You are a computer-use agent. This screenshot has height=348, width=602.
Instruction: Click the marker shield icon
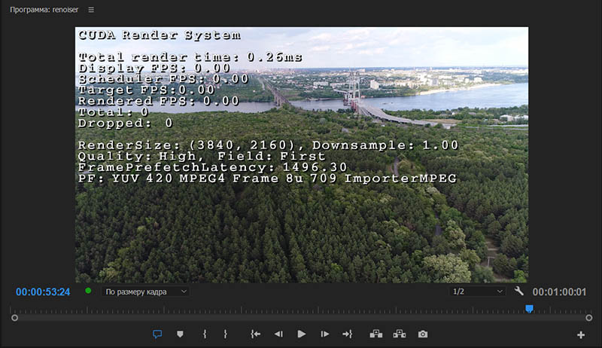(x=180, y=334)
